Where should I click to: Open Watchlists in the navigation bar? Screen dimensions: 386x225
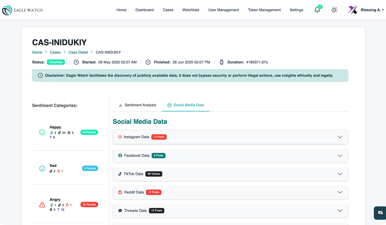point(191,10)
